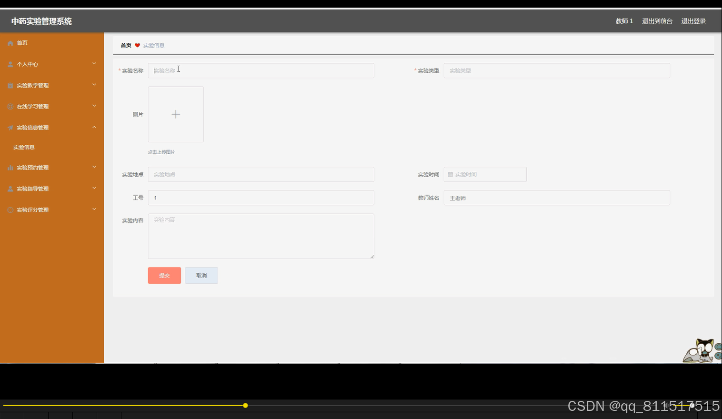Image resolution: width=722 pixels, height=419 pixels.
Task: Click the 取消 cancel button
Action: click(201, 276)
